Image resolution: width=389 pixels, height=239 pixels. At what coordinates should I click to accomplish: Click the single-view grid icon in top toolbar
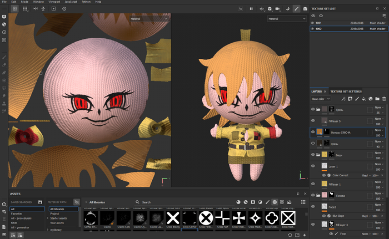pyautogui.click(x=14, y=9)
